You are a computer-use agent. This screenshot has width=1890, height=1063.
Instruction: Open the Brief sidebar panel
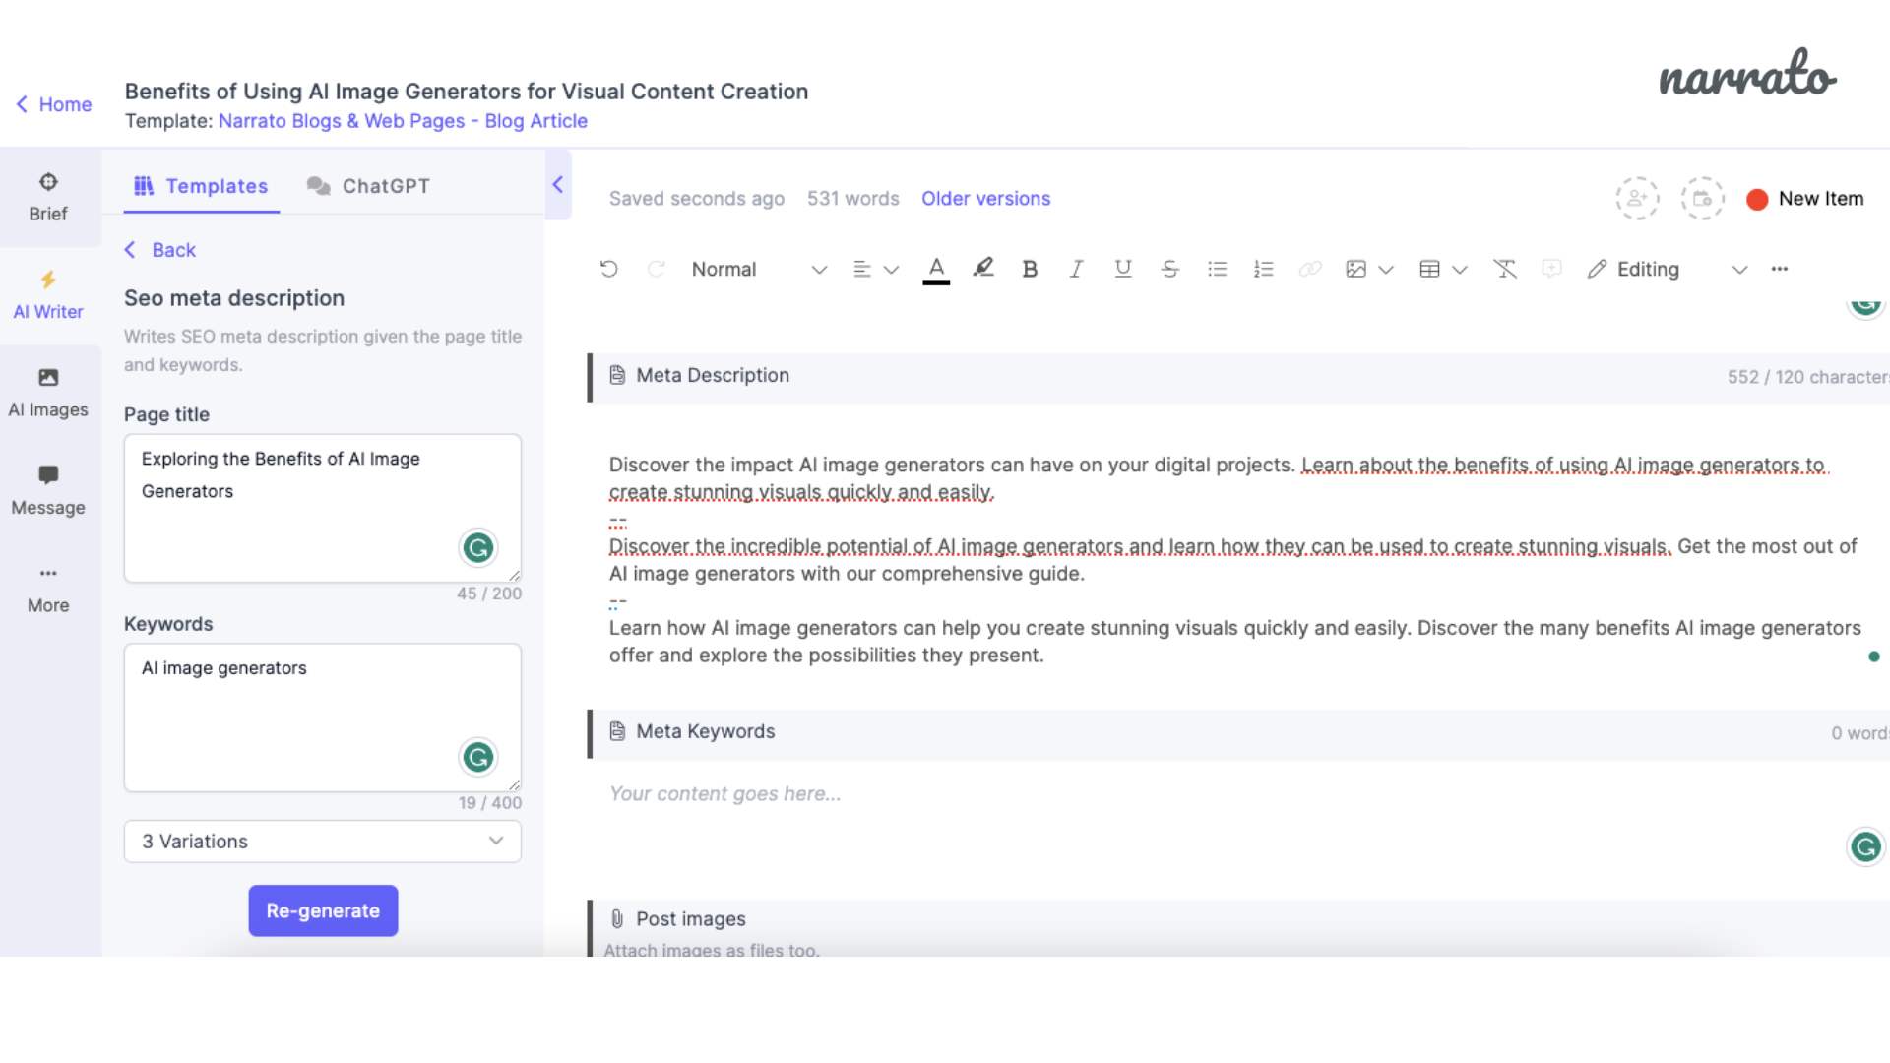coord(48,197)
